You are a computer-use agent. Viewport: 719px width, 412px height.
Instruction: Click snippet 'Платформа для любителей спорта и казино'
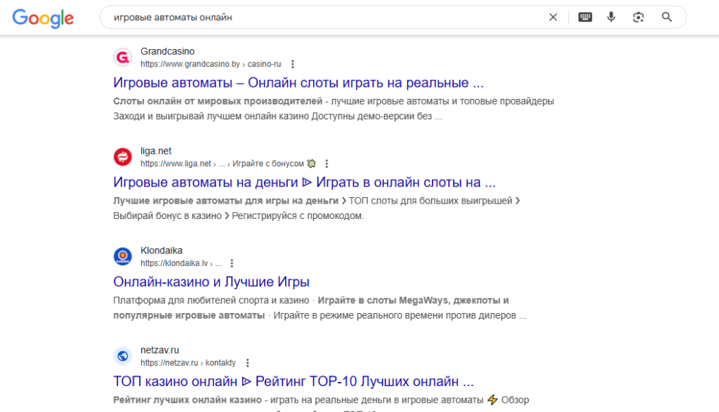(211, 300)
